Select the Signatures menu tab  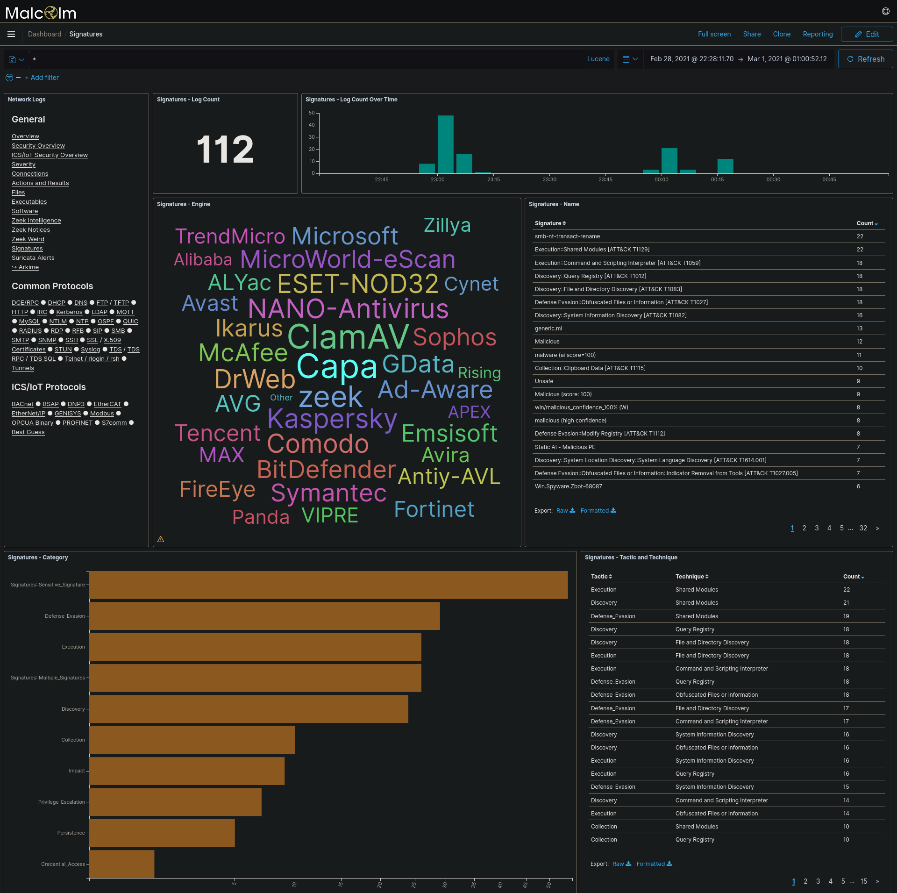pyautogui.click(x=85, y=34)
